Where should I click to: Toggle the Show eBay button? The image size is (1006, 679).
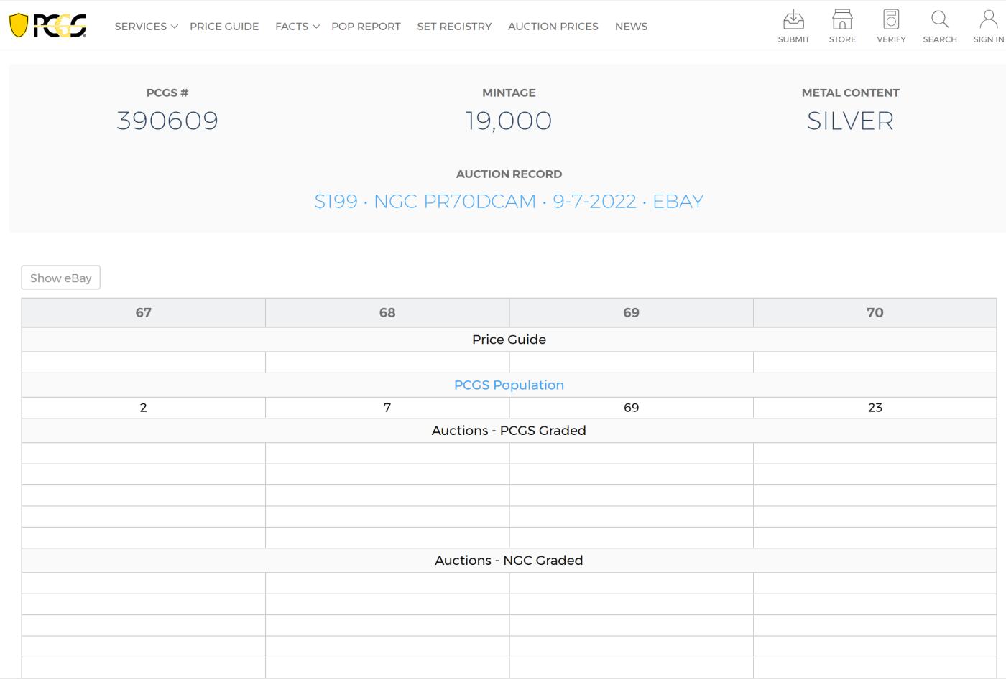[x=60, y=278]
